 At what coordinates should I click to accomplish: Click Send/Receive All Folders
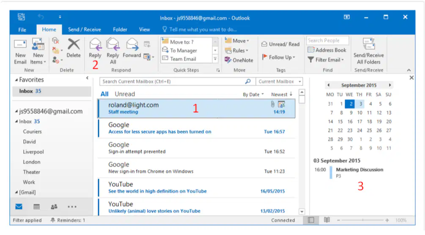tap(369, 51)
